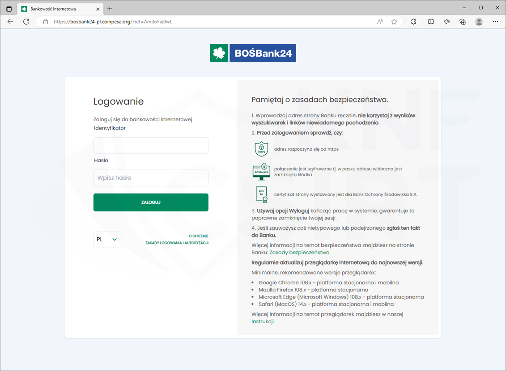The image size is (506, 371).
Task: Click the Identyfikator input field
Action: point(151,146)
